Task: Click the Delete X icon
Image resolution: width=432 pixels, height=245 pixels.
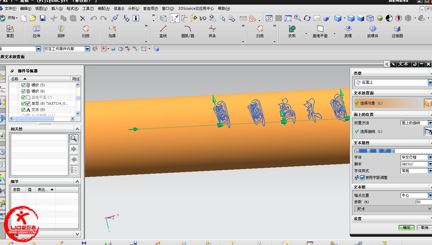Action: coord(83,18)
